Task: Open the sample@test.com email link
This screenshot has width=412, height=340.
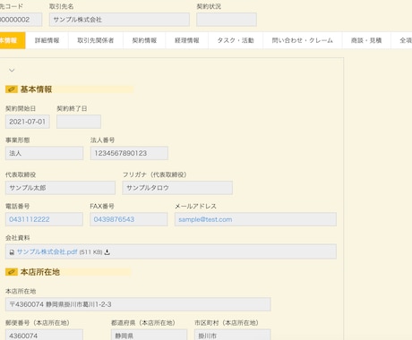Action: (x=205, y=219)
